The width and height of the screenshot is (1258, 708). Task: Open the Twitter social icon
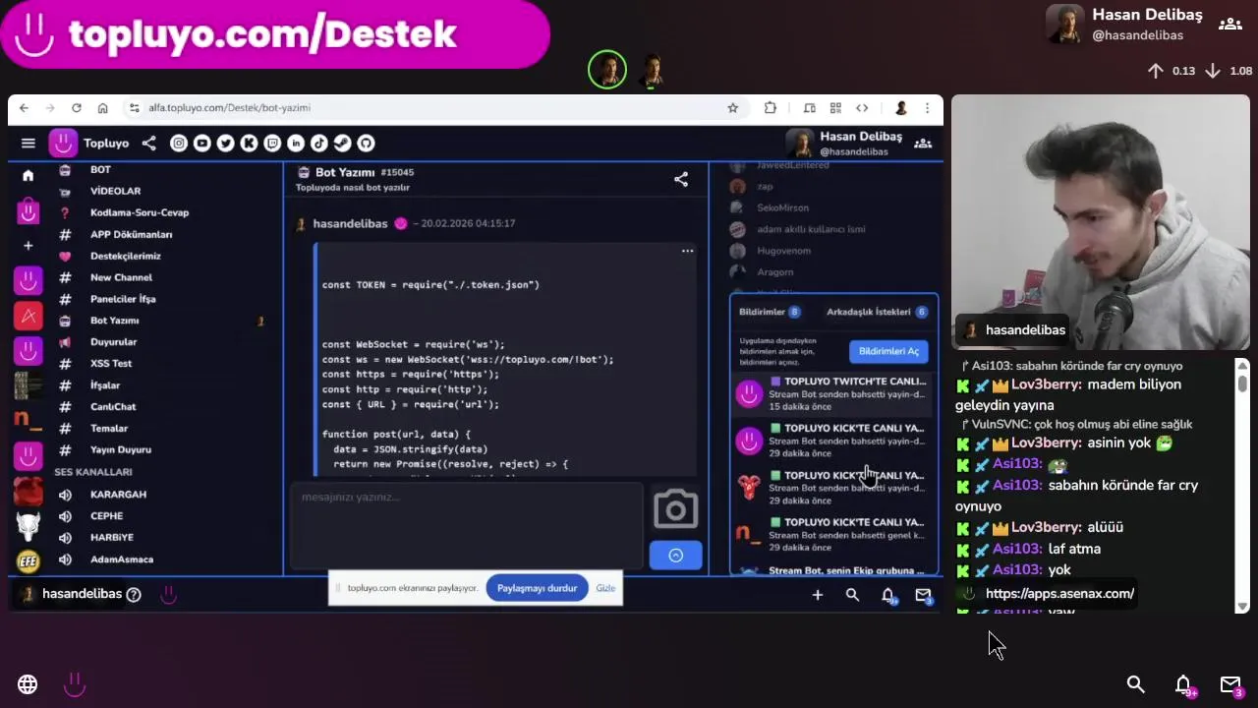(226, 144)
